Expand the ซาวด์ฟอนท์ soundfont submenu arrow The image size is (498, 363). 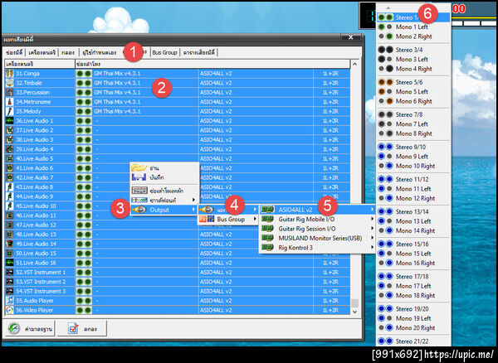[x=193, y=200]
